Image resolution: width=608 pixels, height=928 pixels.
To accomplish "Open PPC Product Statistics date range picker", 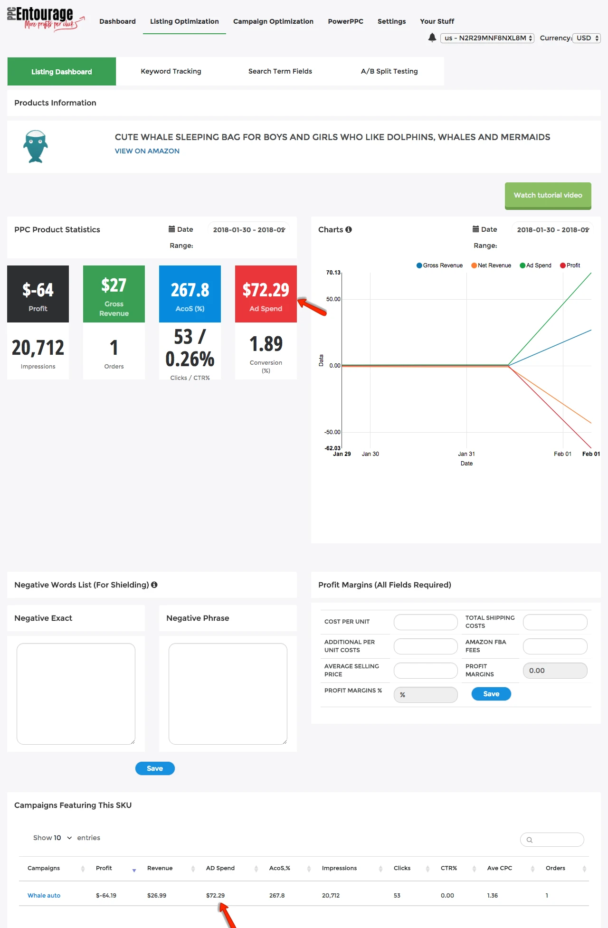I will point(248,229).
